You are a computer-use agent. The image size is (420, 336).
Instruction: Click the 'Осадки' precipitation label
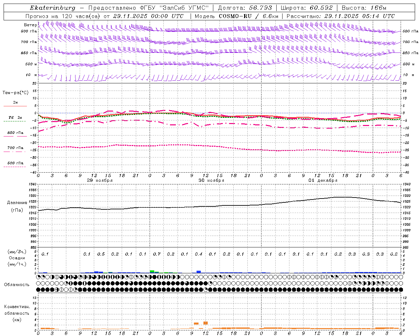(x=17, y=258)
